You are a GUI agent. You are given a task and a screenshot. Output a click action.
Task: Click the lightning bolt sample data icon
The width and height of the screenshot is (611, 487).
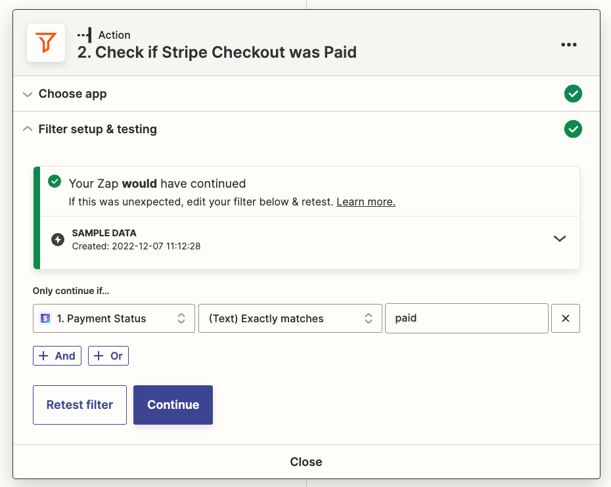point(58,240)
